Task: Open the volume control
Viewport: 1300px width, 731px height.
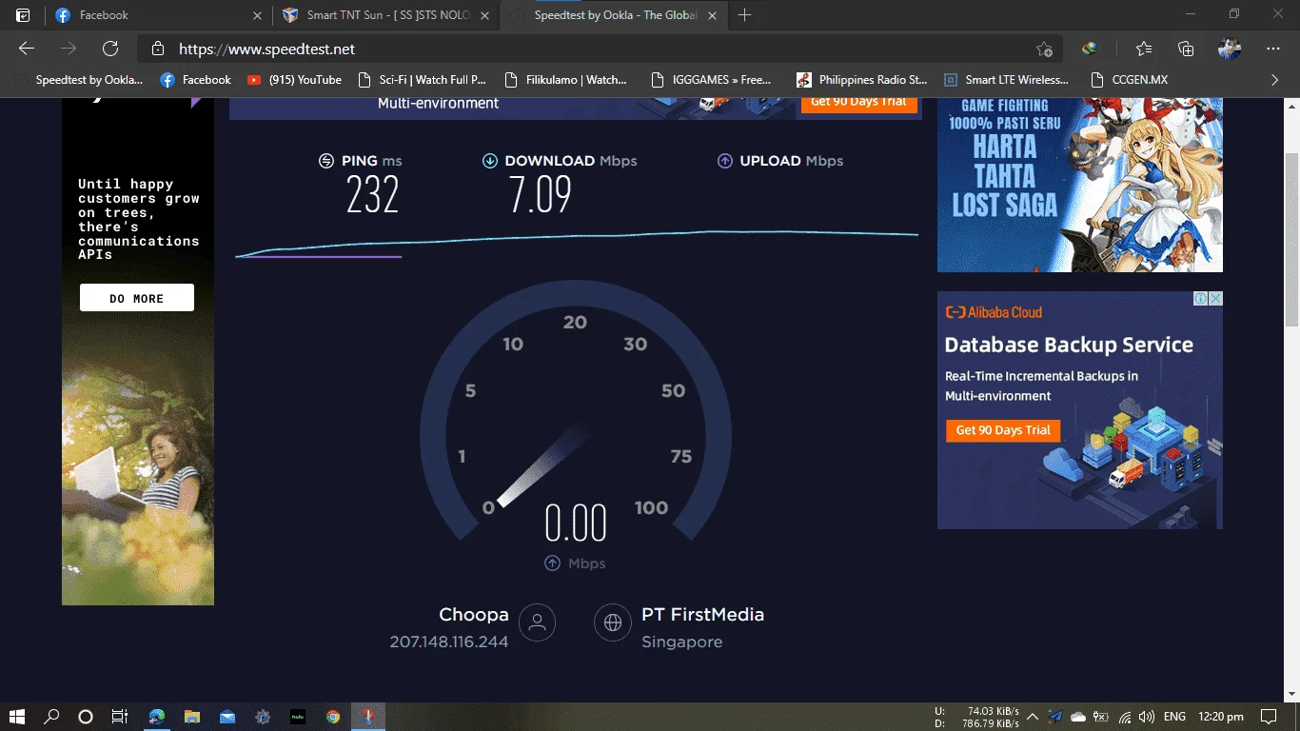Action: tap(1147, 717)
